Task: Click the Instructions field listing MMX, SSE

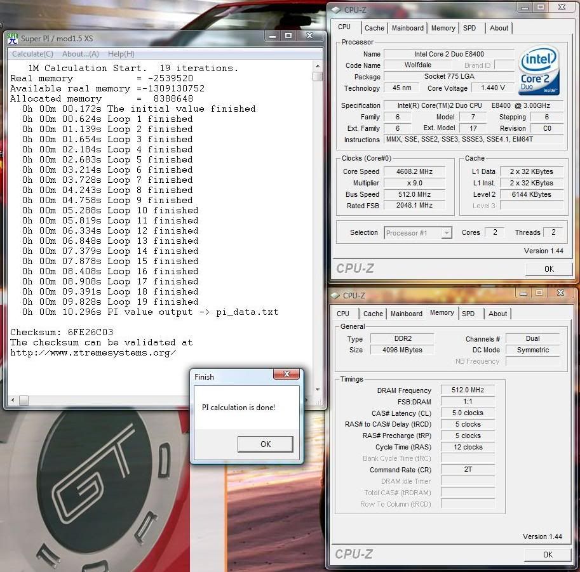Action: tap(473, 140)
